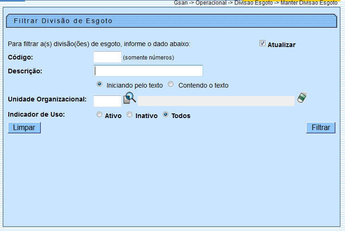Click 'Operacional' in the breadcrumb path
This screenshot has width=345, height=231.
pyautogui.click(x=210, y=3)
